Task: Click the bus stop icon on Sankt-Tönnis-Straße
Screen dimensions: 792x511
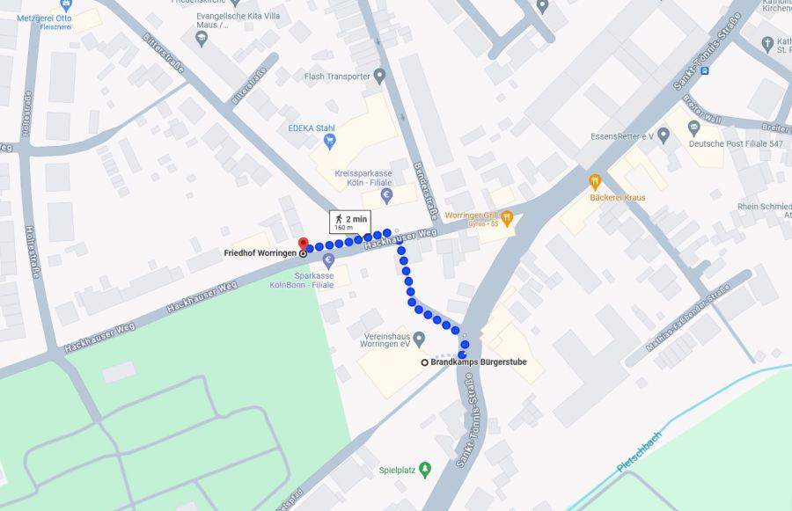Action: click(x=705, y=70)
